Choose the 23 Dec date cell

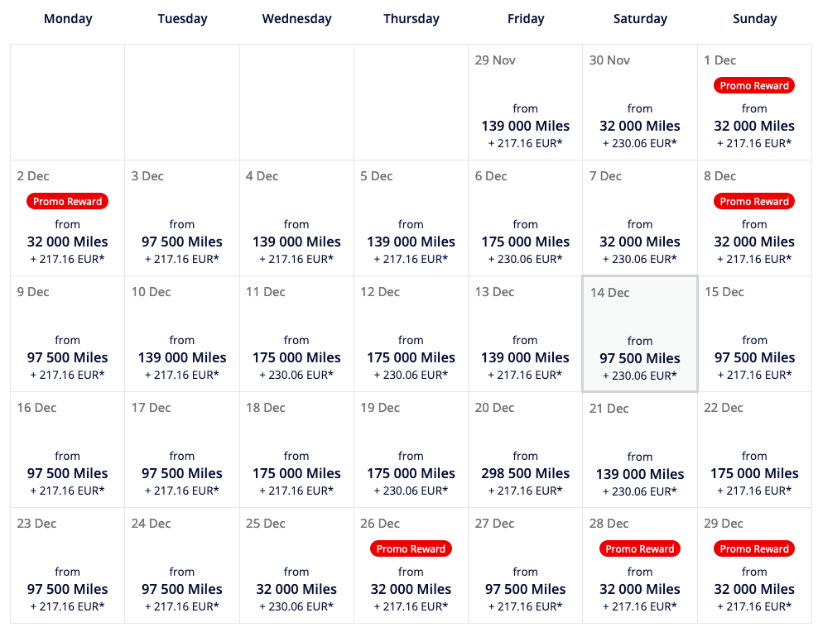[x=67, y=565]
